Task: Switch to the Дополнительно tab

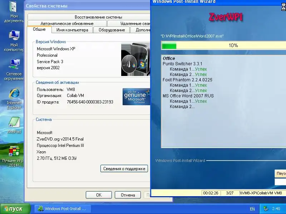Action: (x=140, y=30)
